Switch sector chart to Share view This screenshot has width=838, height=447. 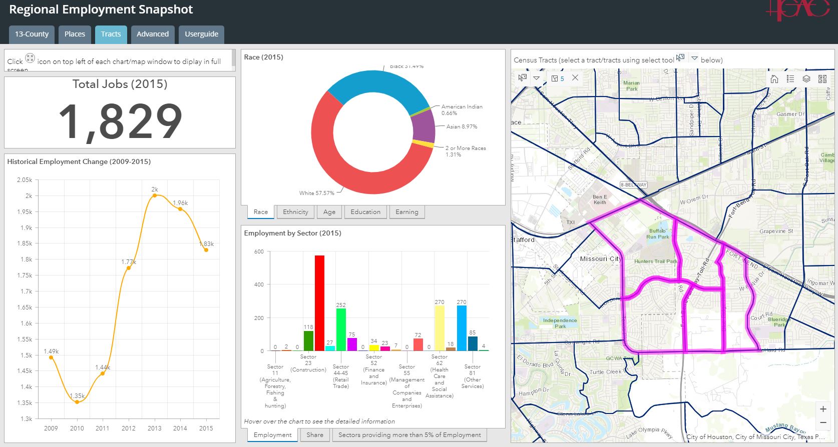click(x=315, y=435)
